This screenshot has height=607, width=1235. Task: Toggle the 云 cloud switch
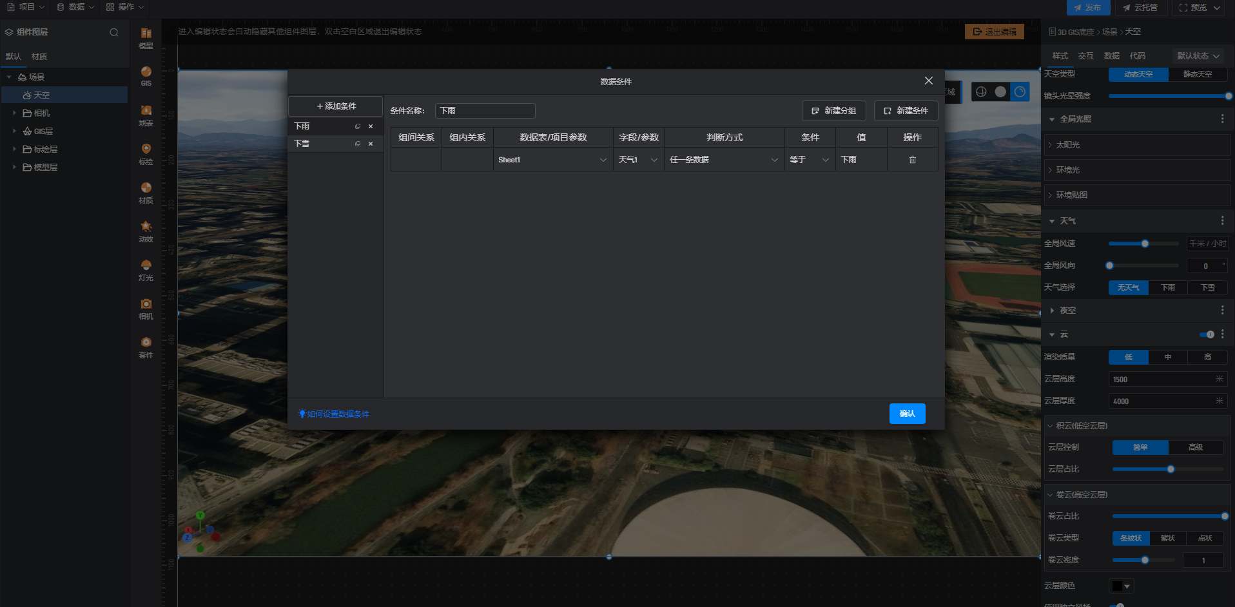pyautogui.click(x=1207, y=334)
